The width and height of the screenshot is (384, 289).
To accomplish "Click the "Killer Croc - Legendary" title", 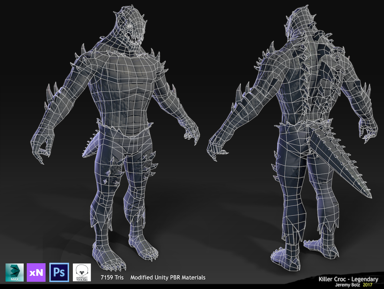I will pos(348,279).
